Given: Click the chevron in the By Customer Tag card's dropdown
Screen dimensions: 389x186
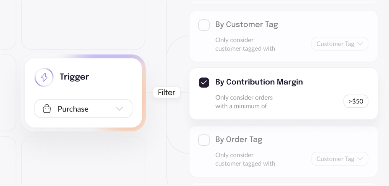Looking at the screenshot, I should click(360, 44).
